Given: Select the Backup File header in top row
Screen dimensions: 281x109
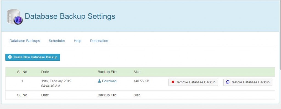Looking at the screenshot, I should (x=107, y=72).
